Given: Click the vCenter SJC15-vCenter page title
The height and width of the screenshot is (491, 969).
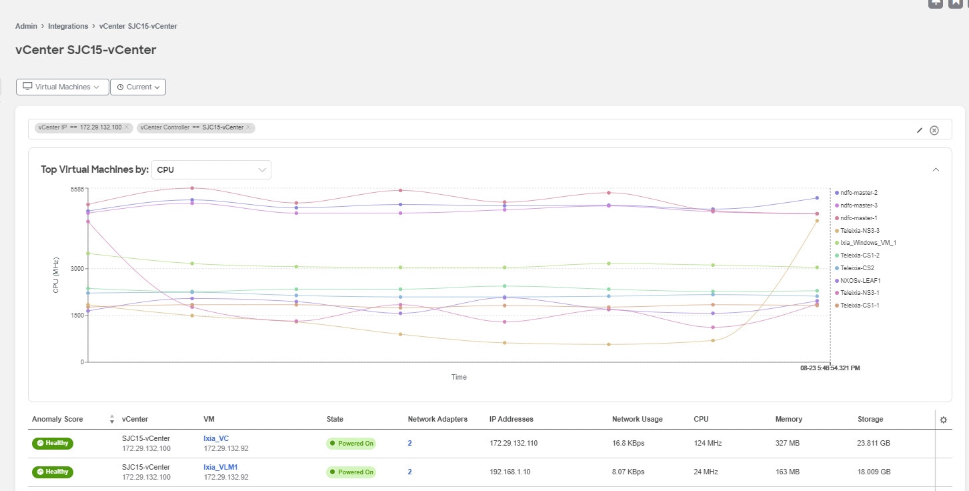Looking at the screenshot, I should click(x=86, y=50).
